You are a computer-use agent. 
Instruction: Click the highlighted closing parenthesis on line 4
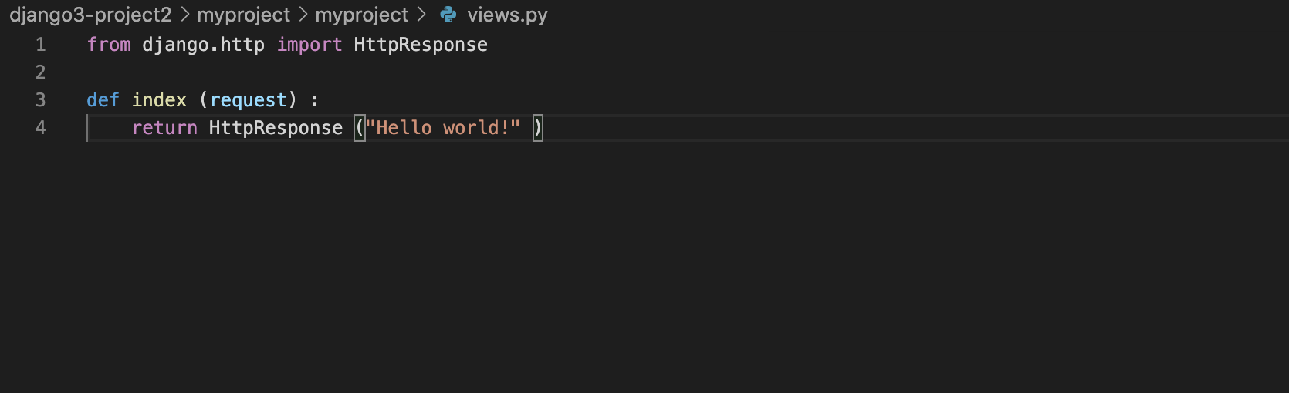(x=538, y=128)
